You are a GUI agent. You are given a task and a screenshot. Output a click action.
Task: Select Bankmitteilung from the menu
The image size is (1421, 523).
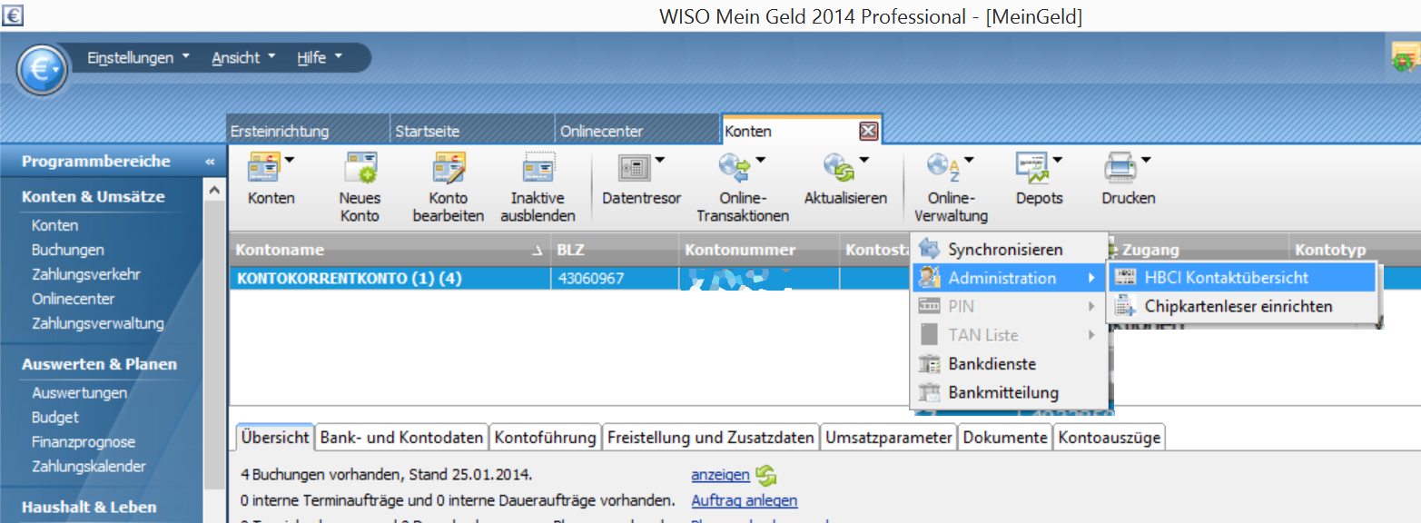coord(1010,393)
